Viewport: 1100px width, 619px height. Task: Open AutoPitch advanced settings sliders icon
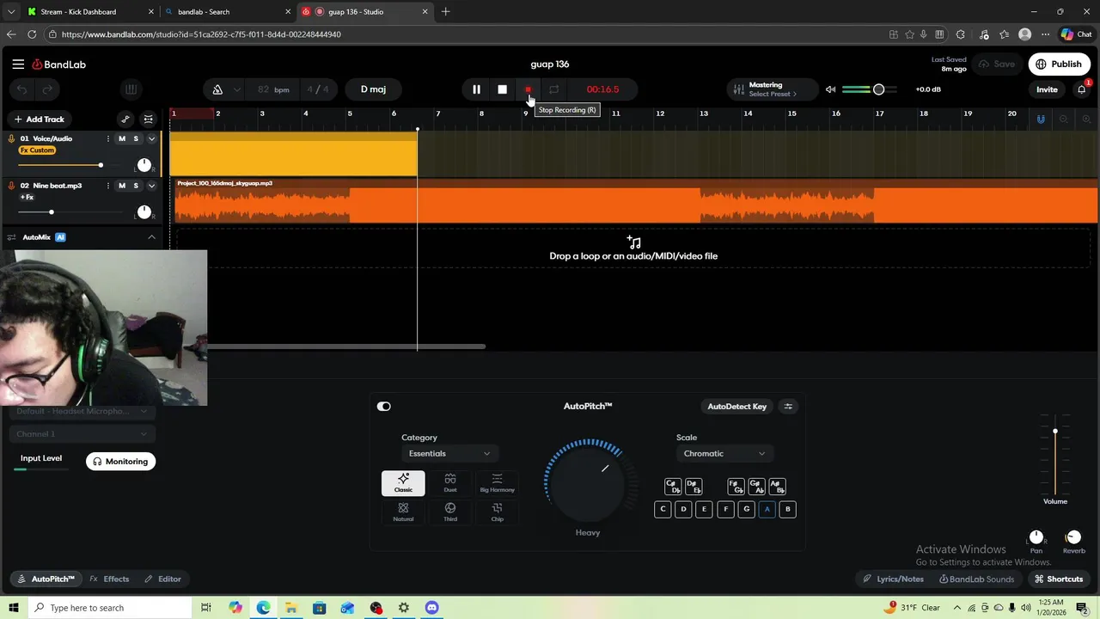pos(788,407)
